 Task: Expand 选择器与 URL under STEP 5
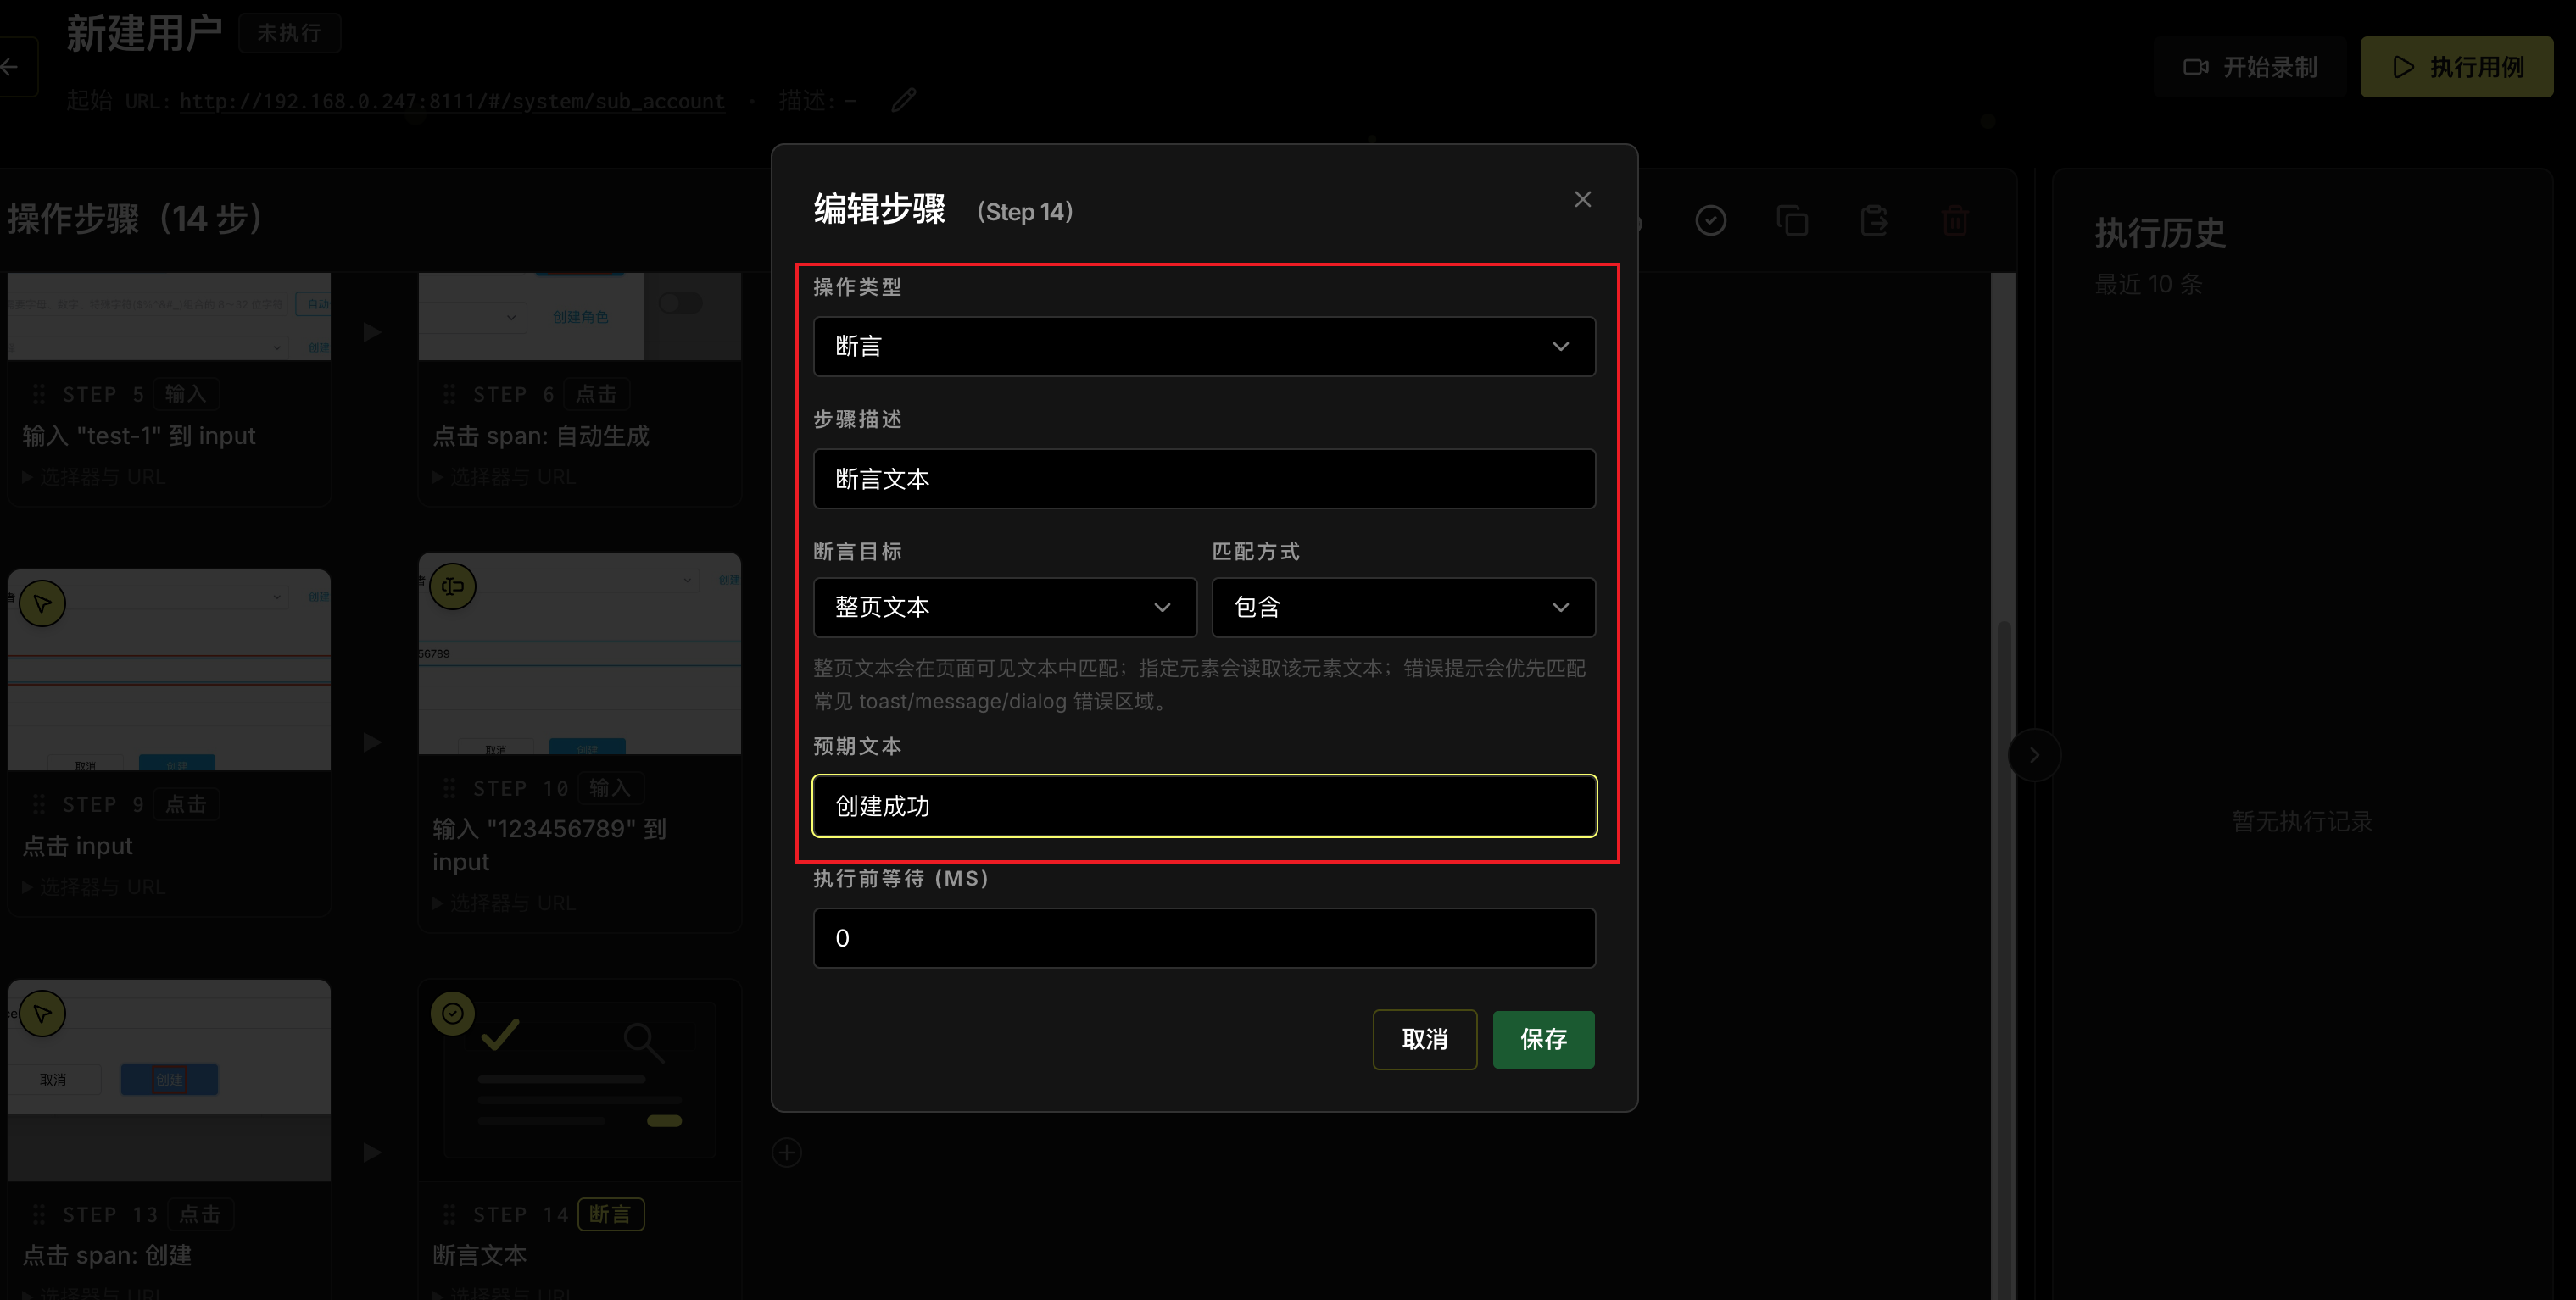click(x=94, y=476)
